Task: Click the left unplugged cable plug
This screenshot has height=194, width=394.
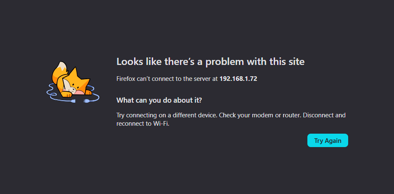Action: point(73,101)
